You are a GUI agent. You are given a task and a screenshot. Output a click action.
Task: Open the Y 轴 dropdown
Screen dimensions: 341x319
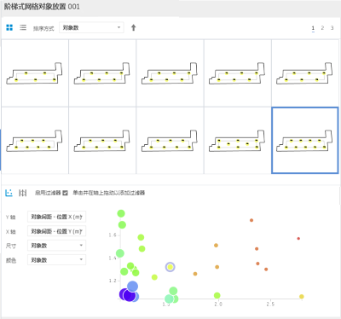point(56,217)
